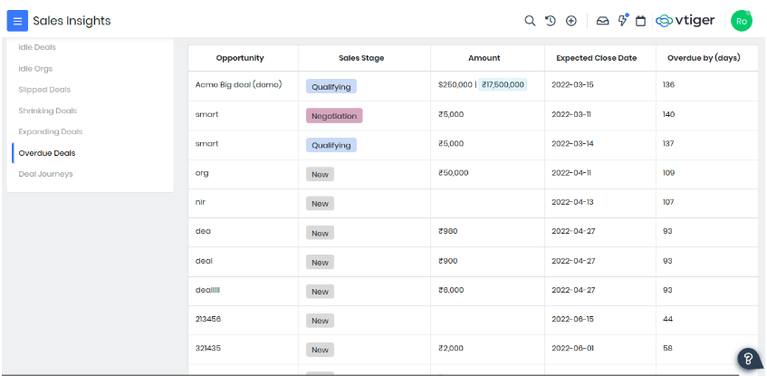Screen dimensions: 767x376
Task: Click the quick create plus icon
Action: point(570,21)
